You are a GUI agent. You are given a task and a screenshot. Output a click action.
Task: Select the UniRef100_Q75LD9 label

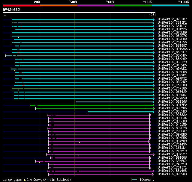point(172,33)
